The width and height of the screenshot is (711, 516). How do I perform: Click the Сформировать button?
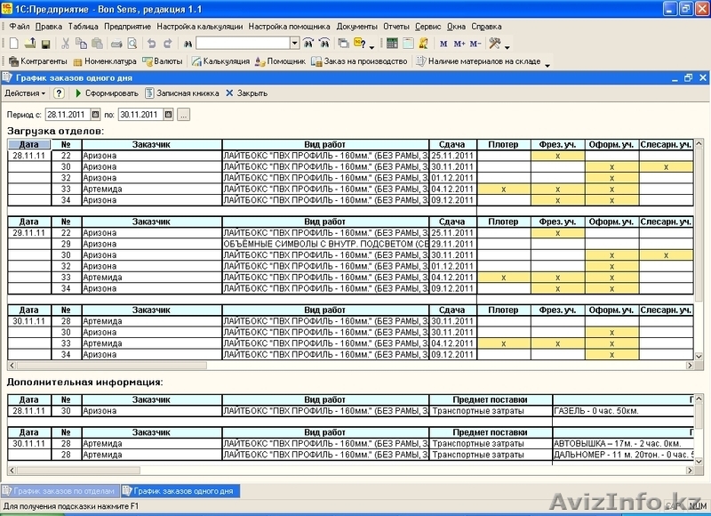pyautogui.click(x=106, y=93)
